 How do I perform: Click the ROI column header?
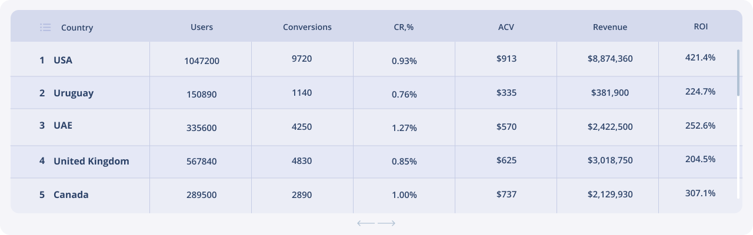(x=701, y=27)
